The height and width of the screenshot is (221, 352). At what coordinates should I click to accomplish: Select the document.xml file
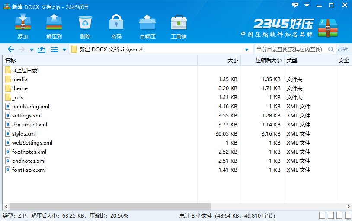[x=29, y=125]
